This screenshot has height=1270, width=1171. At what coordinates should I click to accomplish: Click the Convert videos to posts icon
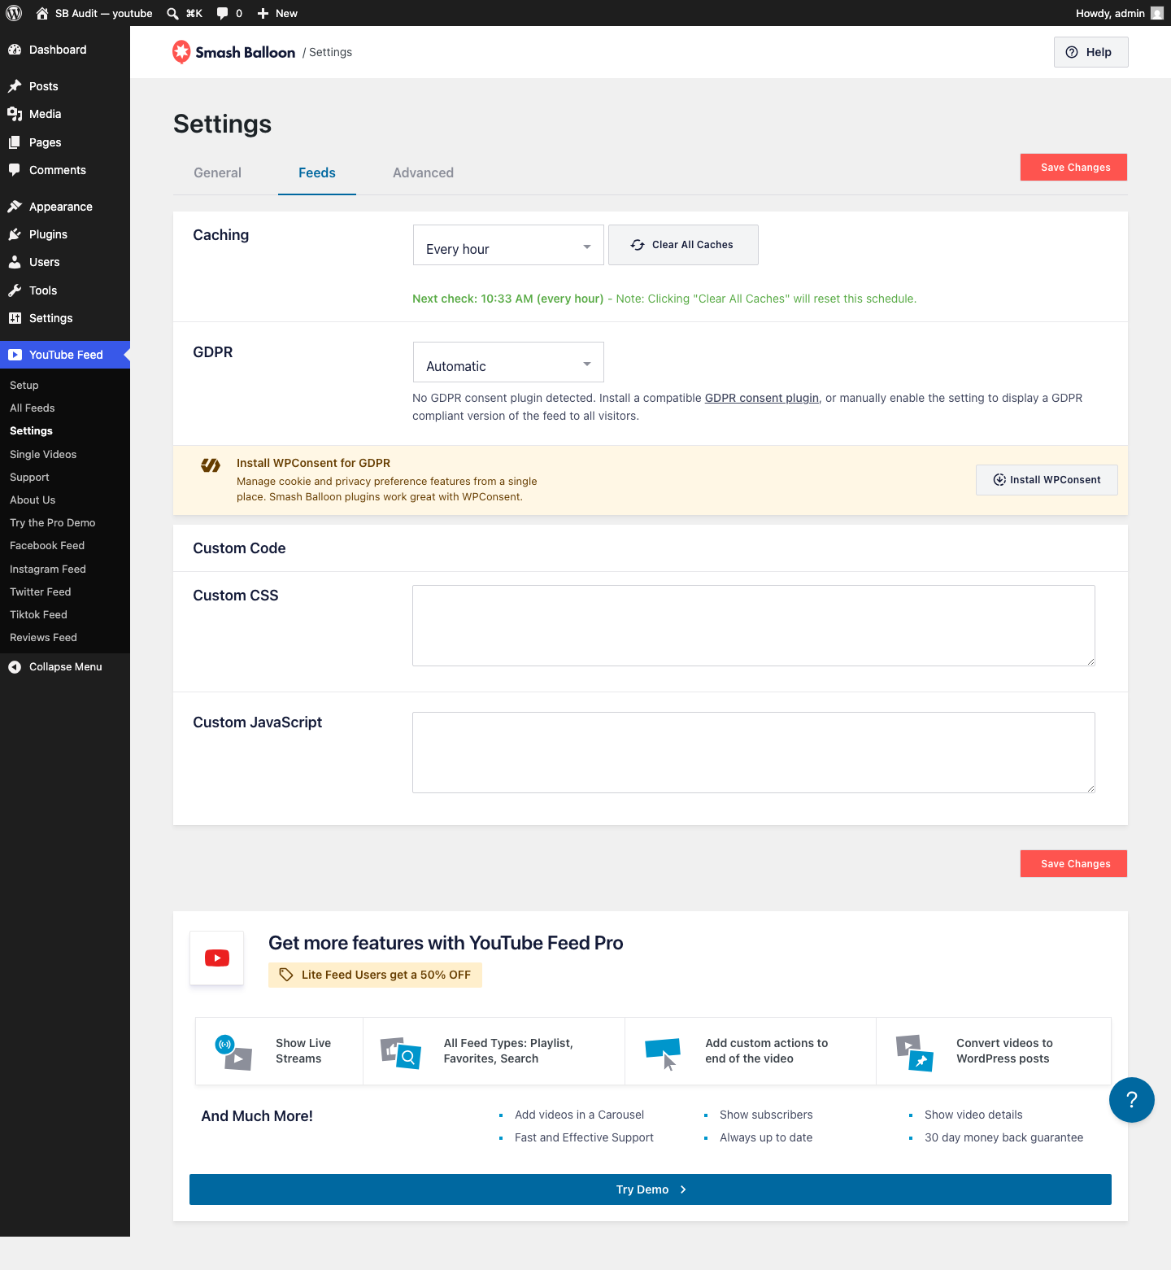(915, 1053)
